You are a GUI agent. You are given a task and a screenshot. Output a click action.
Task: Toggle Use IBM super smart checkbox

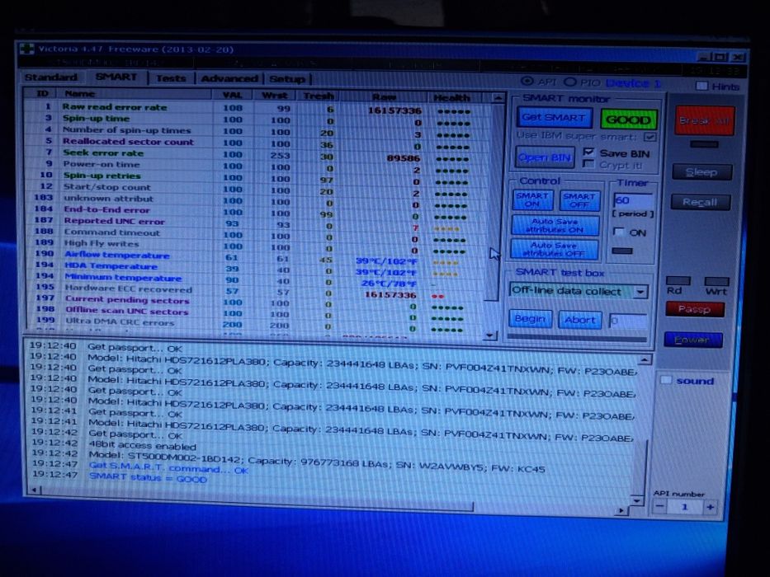pos(650,137)
